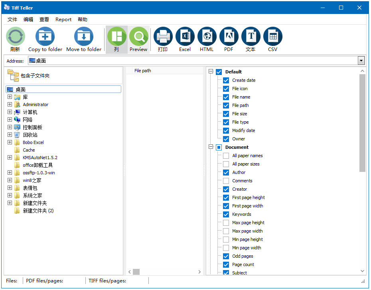Select the 新建文件夹 (2) folder icon
371x290 pixels.
[17, 211]
